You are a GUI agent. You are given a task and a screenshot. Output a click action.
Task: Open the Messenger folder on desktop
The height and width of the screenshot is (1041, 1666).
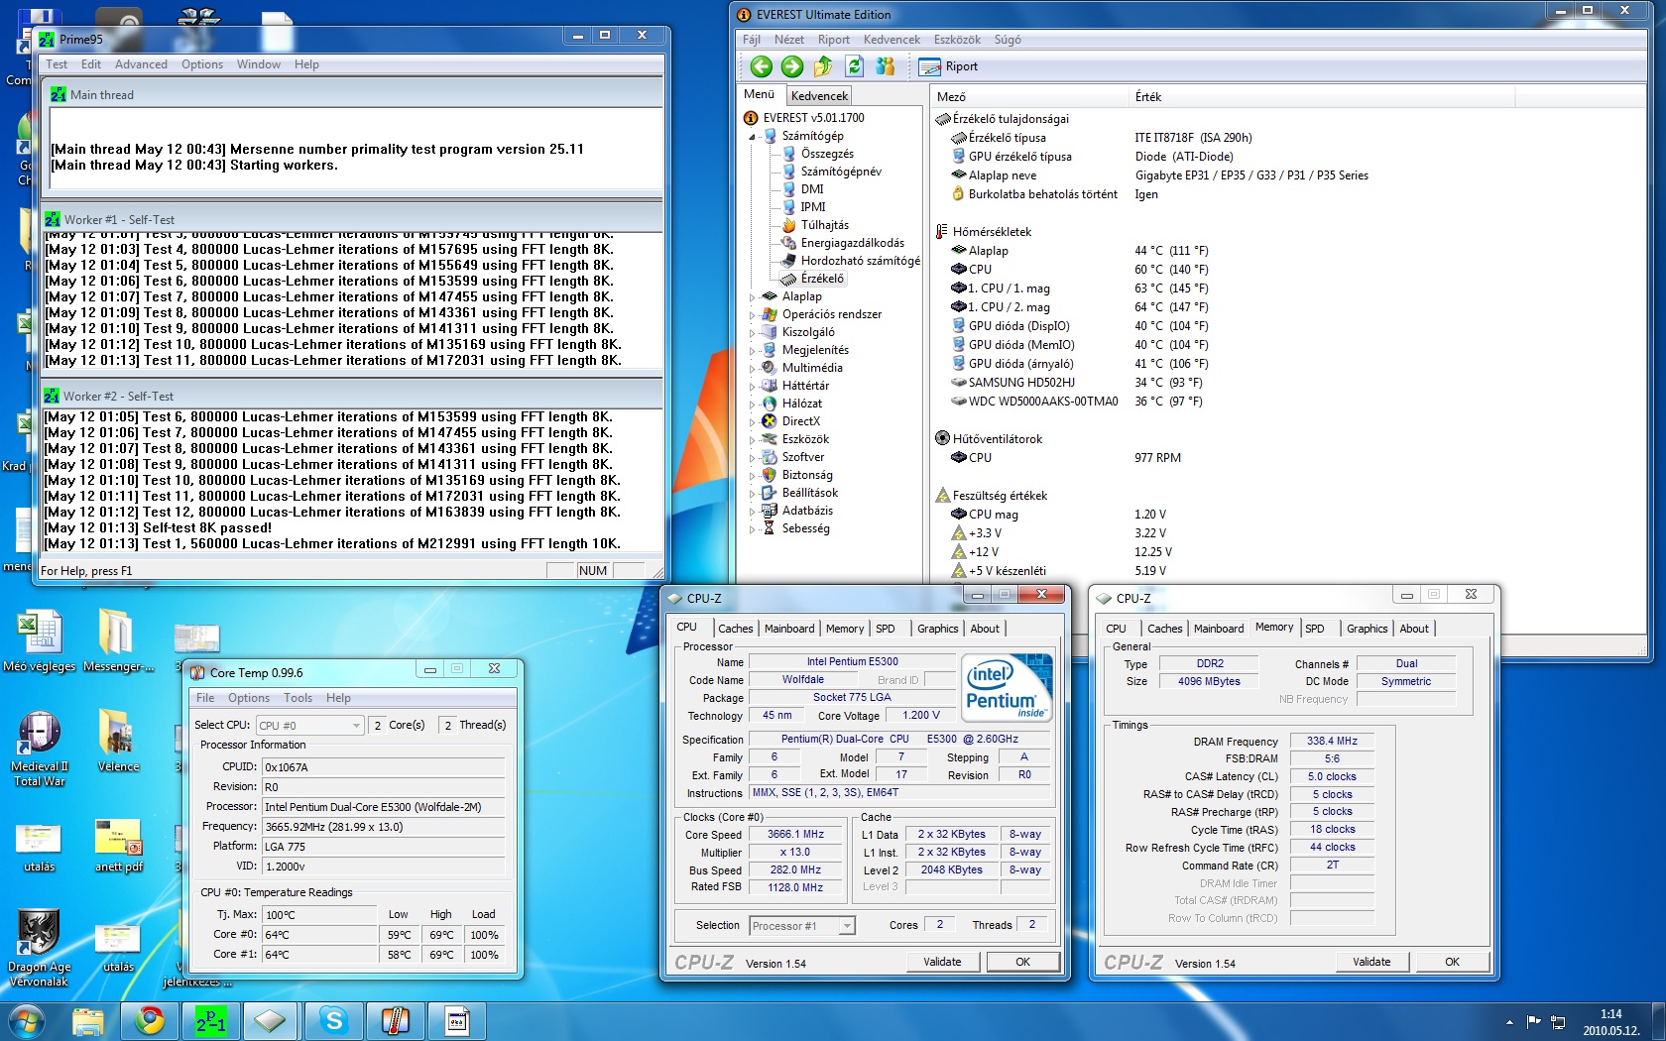118,640
